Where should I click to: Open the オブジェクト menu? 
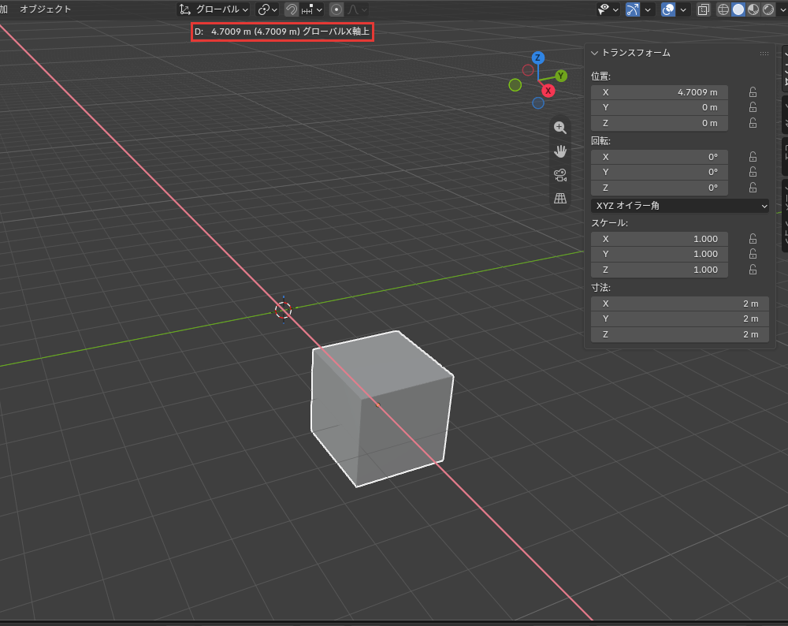pos(45,9)
